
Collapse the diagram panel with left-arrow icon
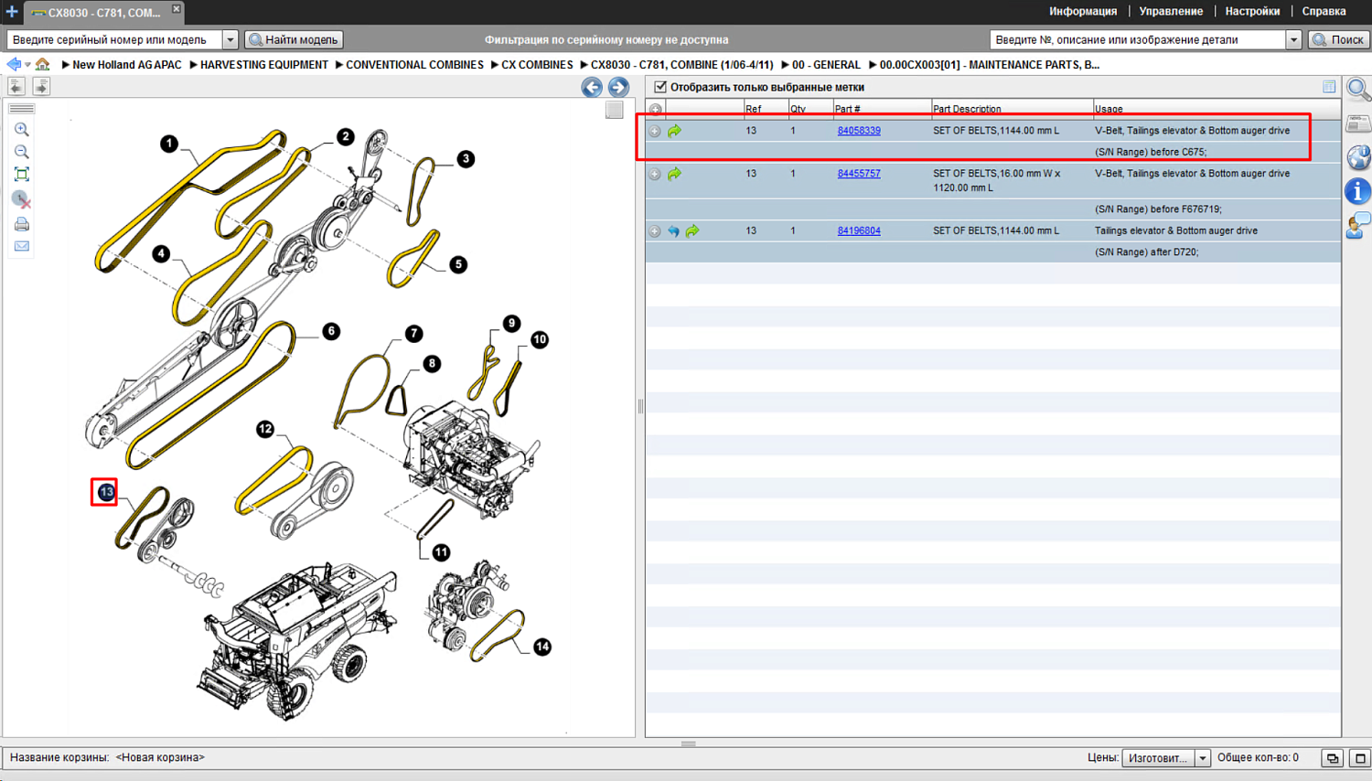point(16,86)
